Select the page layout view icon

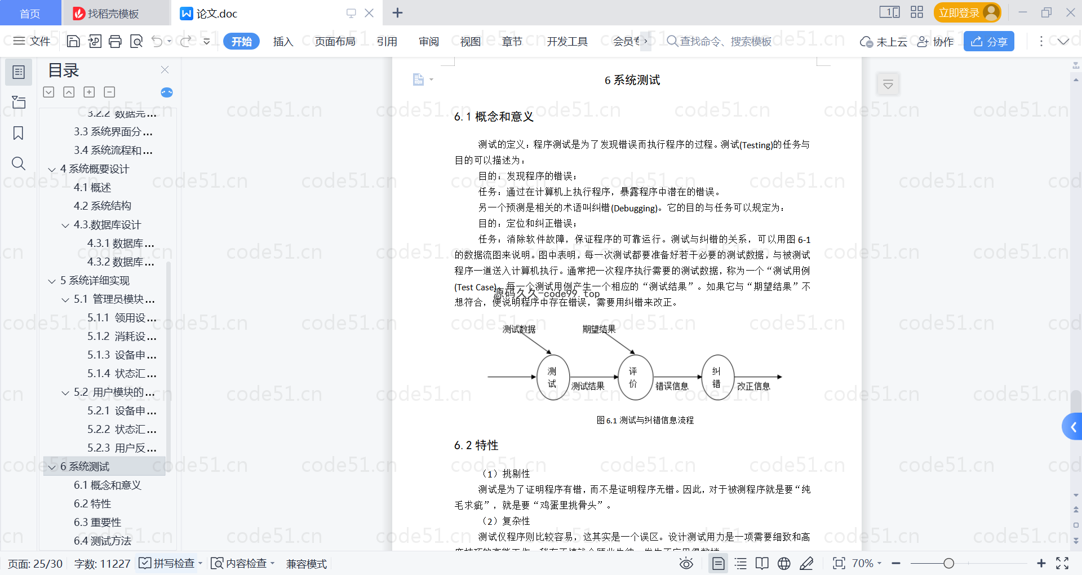(719, 563)
